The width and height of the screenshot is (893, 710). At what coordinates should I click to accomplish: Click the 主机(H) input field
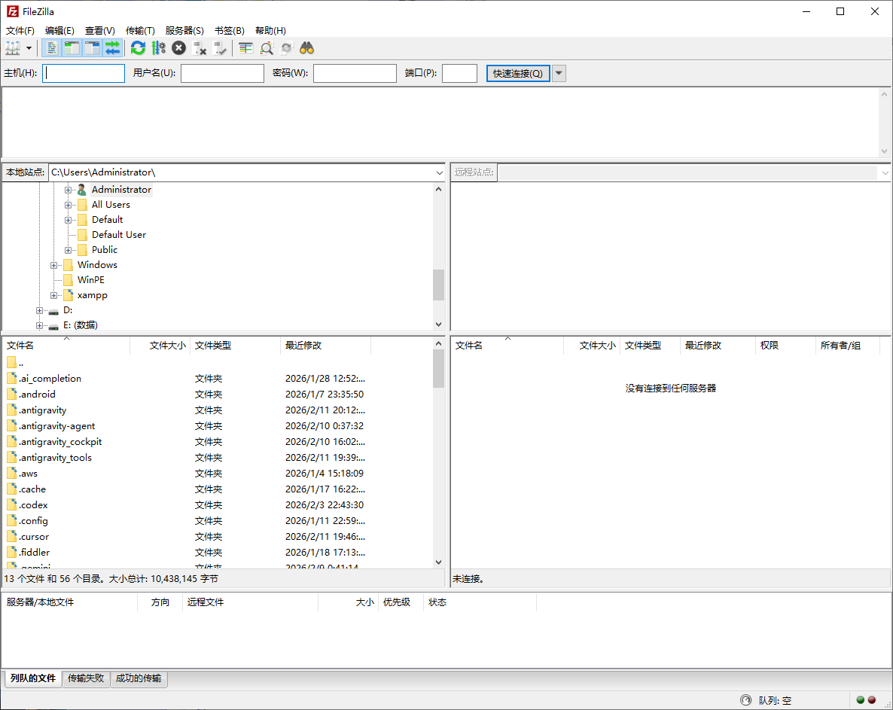[x=83, y=73]
